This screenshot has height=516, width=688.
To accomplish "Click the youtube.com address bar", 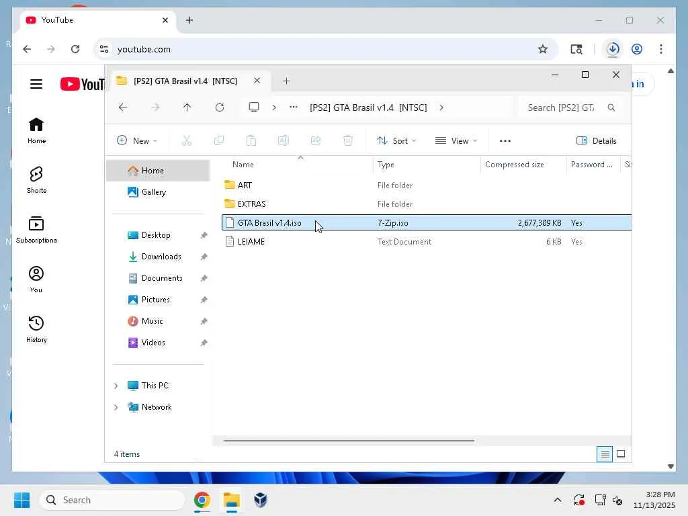I will tap(326, 49).
